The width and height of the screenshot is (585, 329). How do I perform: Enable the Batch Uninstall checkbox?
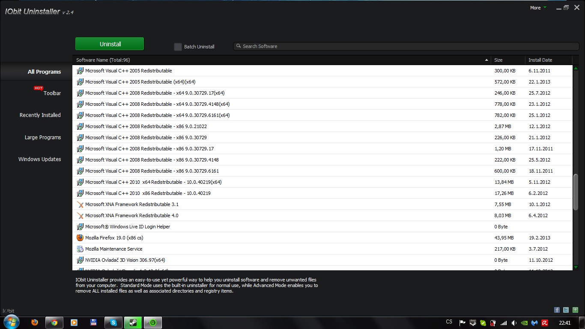tap(178, 47)
